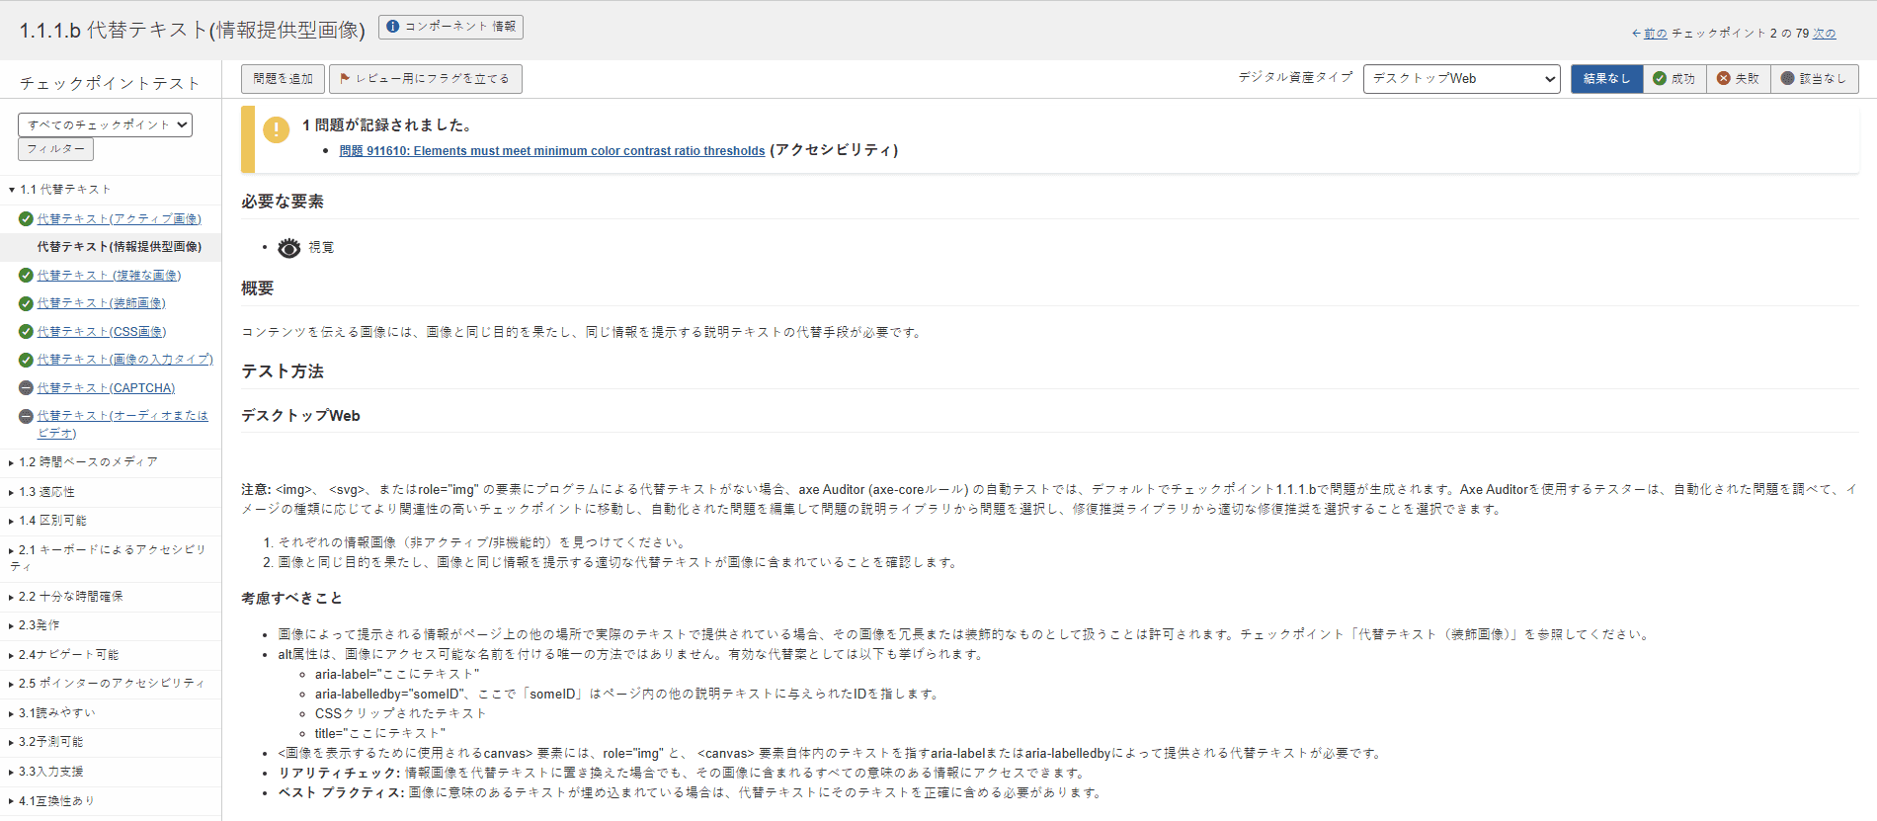Image resolution: width=1877 pixels, height=821 pixels.
Task: Click the コンポーネント情報 info icon
Action: point(393,27)
